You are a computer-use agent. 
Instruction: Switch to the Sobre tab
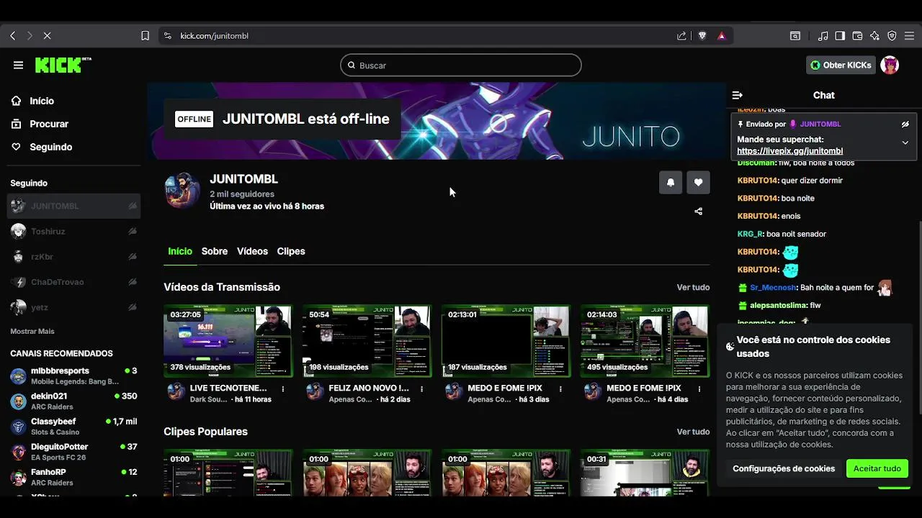pos(215,251)
